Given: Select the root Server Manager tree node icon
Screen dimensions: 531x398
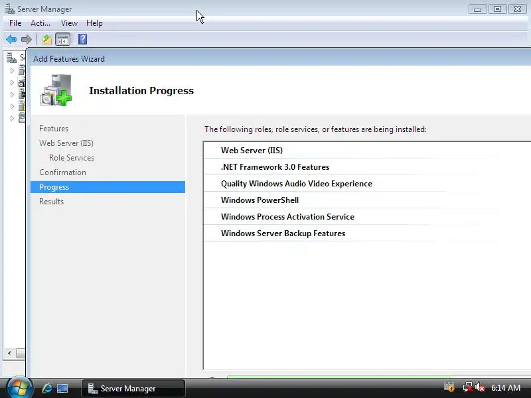Looking at the screenshot, I should click(11, 58).
